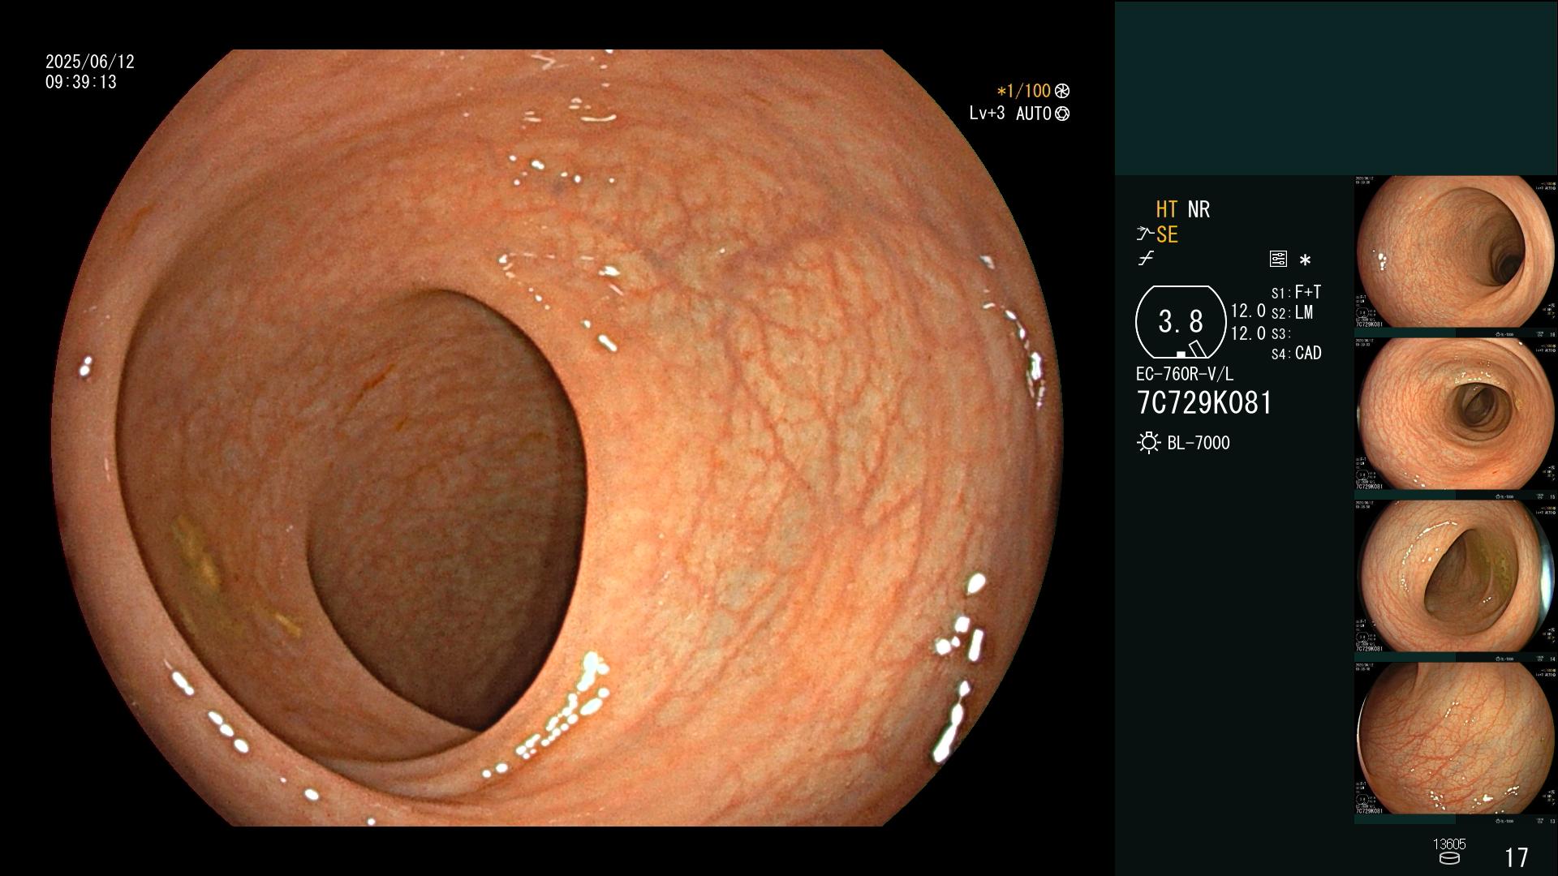The width and height of the screenshot is (1558, 876).
Task: Click the BL-7000 light source lamp icon
Action: [1148, 443]
